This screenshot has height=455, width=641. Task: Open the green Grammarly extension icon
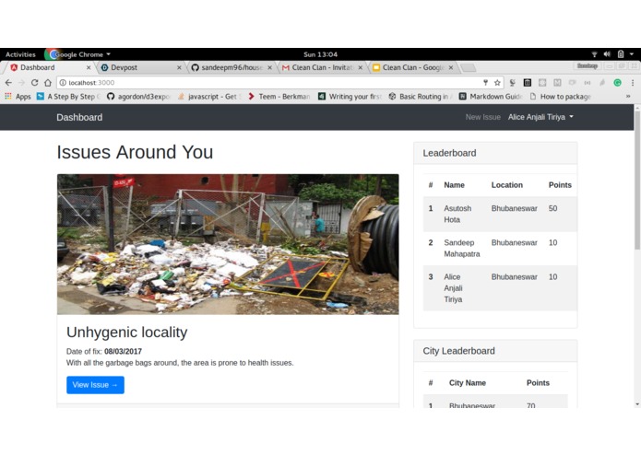(x=617, y=83)
